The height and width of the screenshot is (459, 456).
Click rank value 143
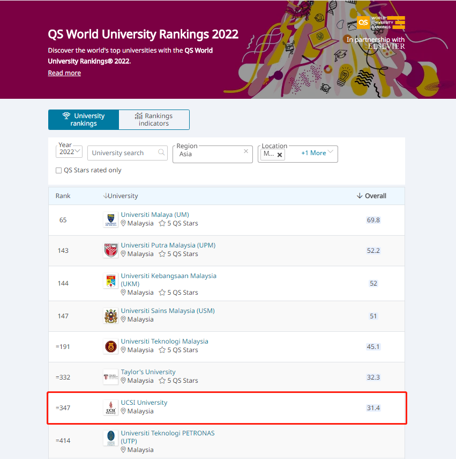point(63,251)
